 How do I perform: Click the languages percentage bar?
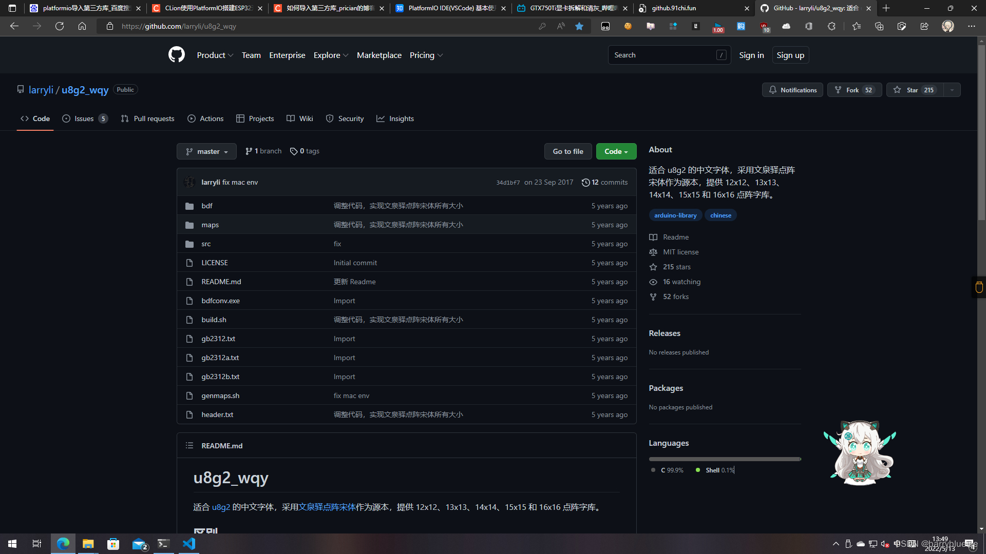pyautogui.click(x=725, y=459)
